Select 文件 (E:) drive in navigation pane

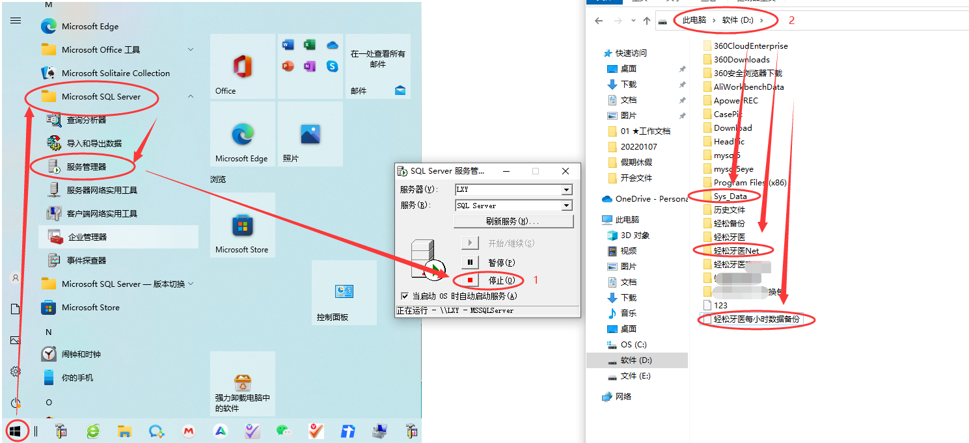635,376
